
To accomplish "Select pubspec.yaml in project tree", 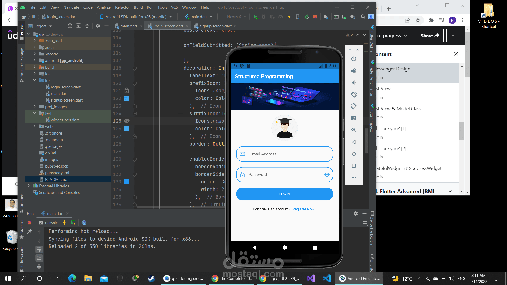I will (57, 173).
